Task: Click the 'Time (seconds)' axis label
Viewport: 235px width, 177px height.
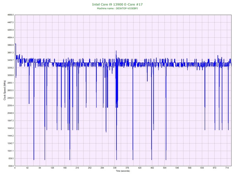Action: click(123, 171)
